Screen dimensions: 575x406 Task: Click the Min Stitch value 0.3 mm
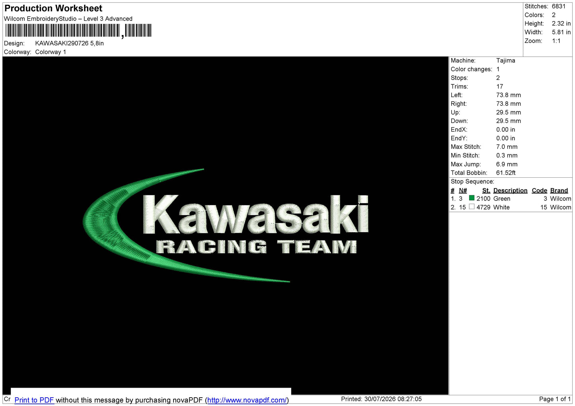point(507,155)
